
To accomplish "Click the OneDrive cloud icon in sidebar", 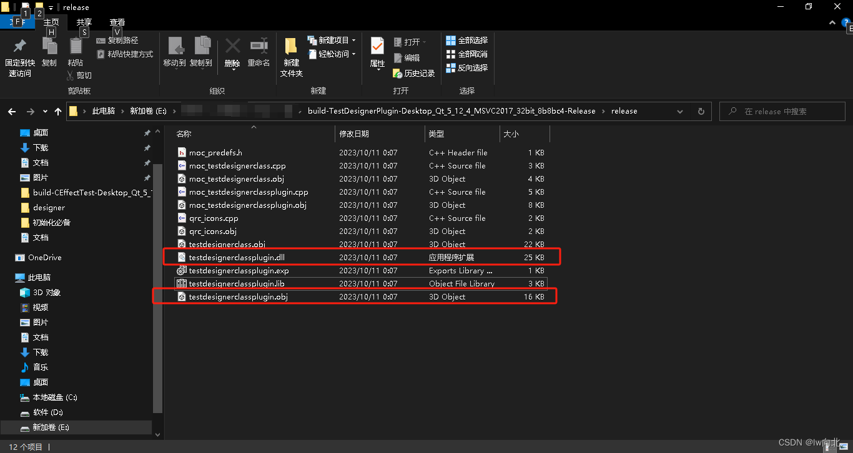I will point(20,258).
